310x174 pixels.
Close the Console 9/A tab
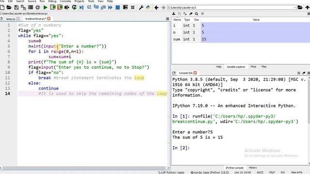tap(195, 73)
